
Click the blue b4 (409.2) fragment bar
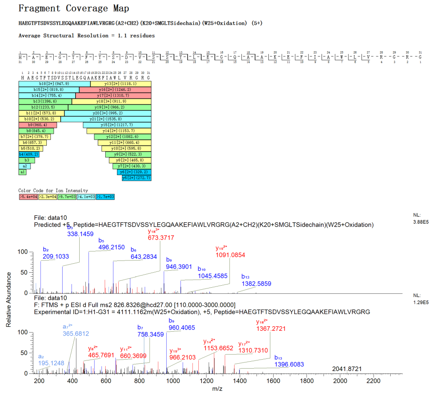[x=29, y=154]
